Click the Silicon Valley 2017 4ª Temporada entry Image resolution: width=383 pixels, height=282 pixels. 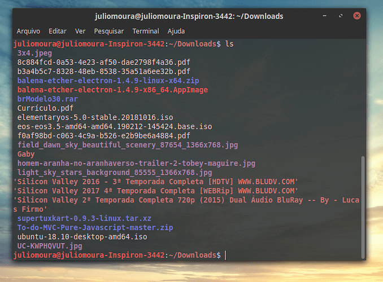[x=155, y=191]
